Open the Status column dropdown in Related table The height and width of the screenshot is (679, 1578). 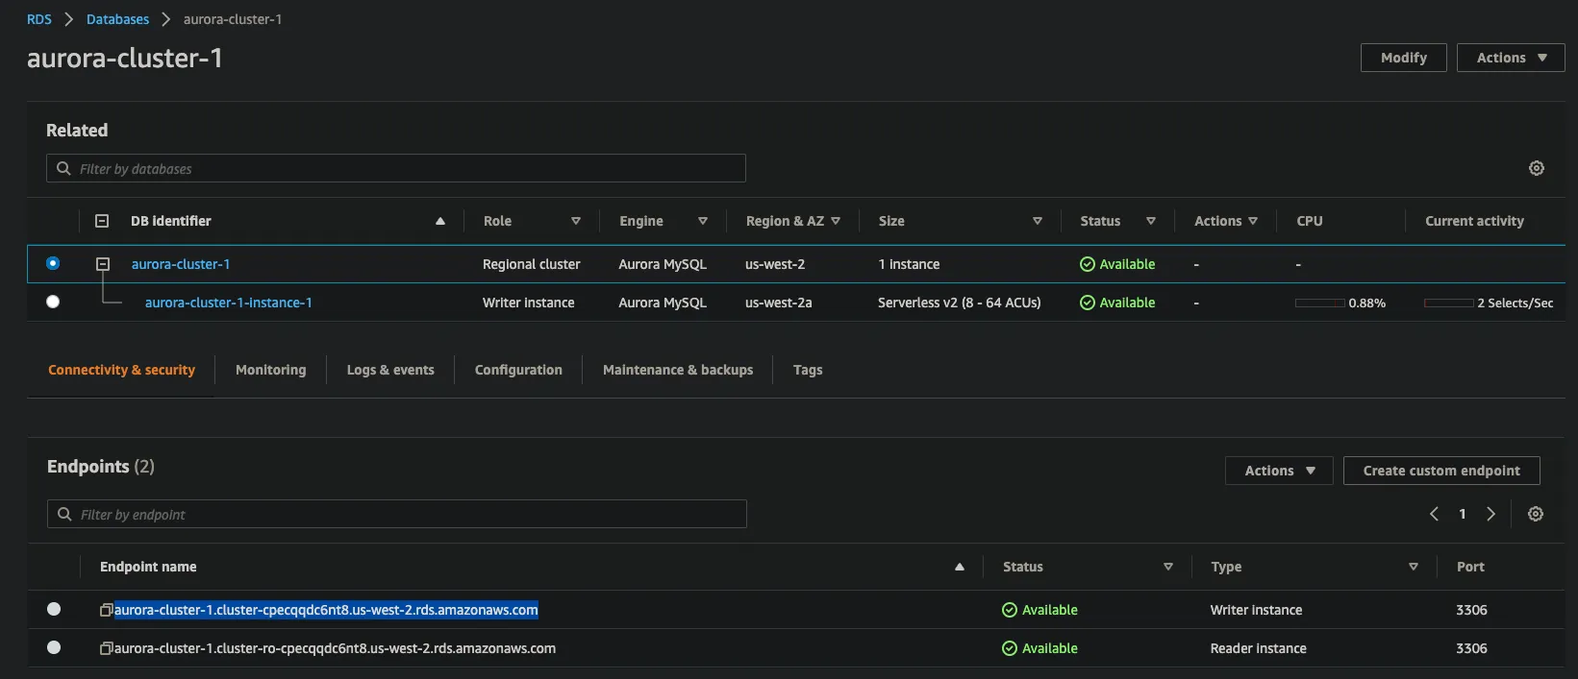click(x=1151, y=221)
